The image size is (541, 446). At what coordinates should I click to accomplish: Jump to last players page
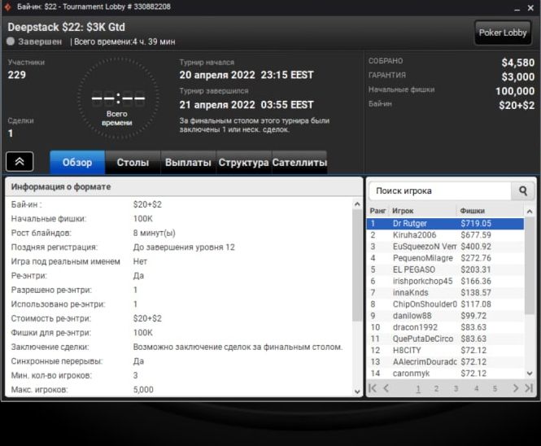(529, 388)
